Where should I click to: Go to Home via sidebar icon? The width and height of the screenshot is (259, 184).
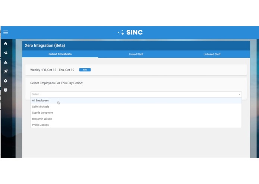pos(6,44)
